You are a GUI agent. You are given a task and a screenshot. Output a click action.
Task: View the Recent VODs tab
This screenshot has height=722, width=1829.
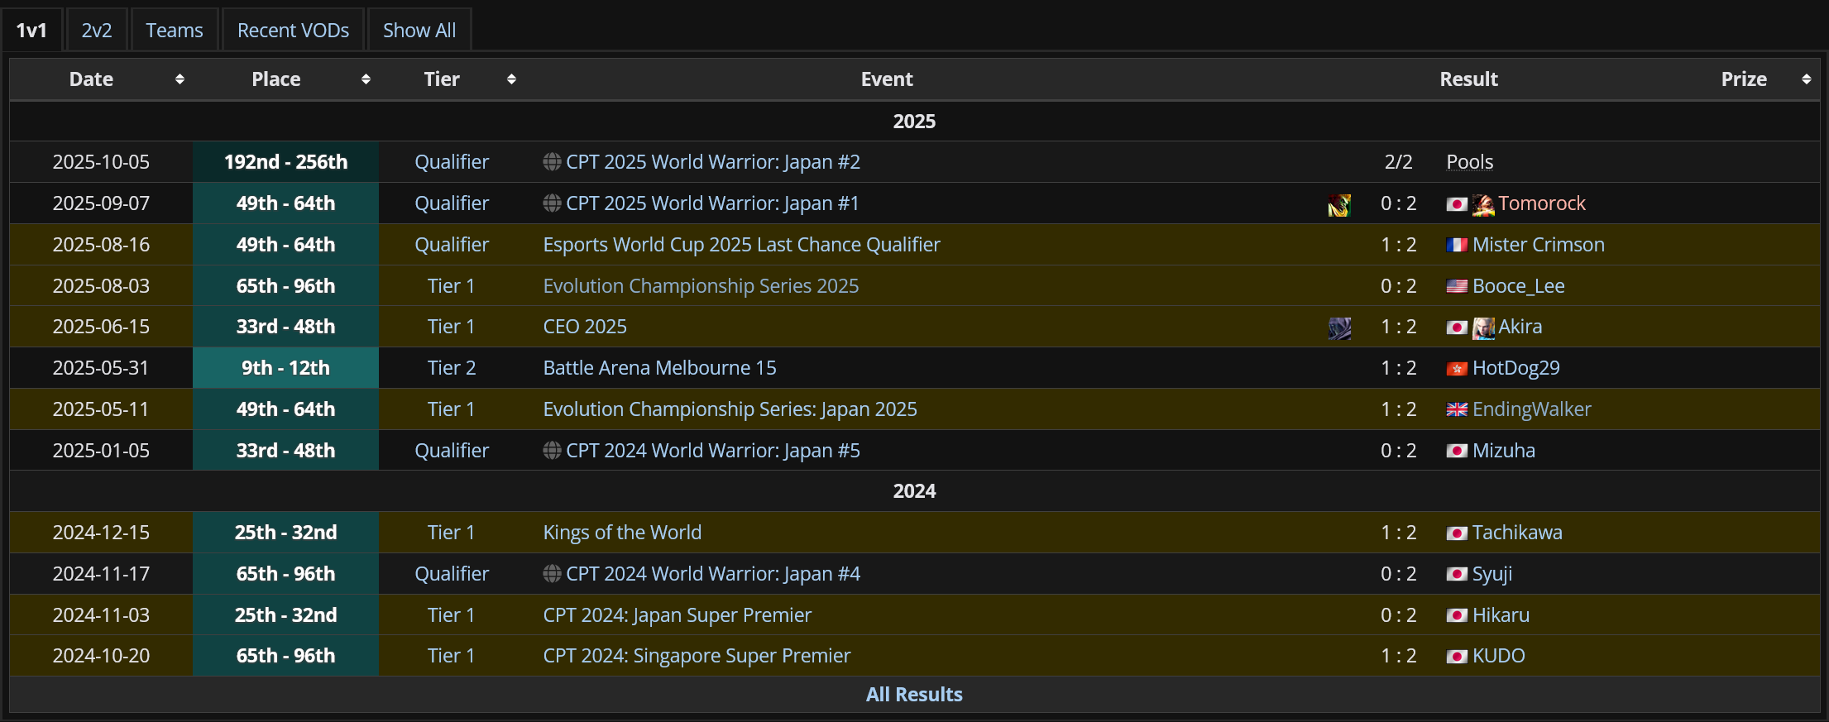(x=293, y=30)
